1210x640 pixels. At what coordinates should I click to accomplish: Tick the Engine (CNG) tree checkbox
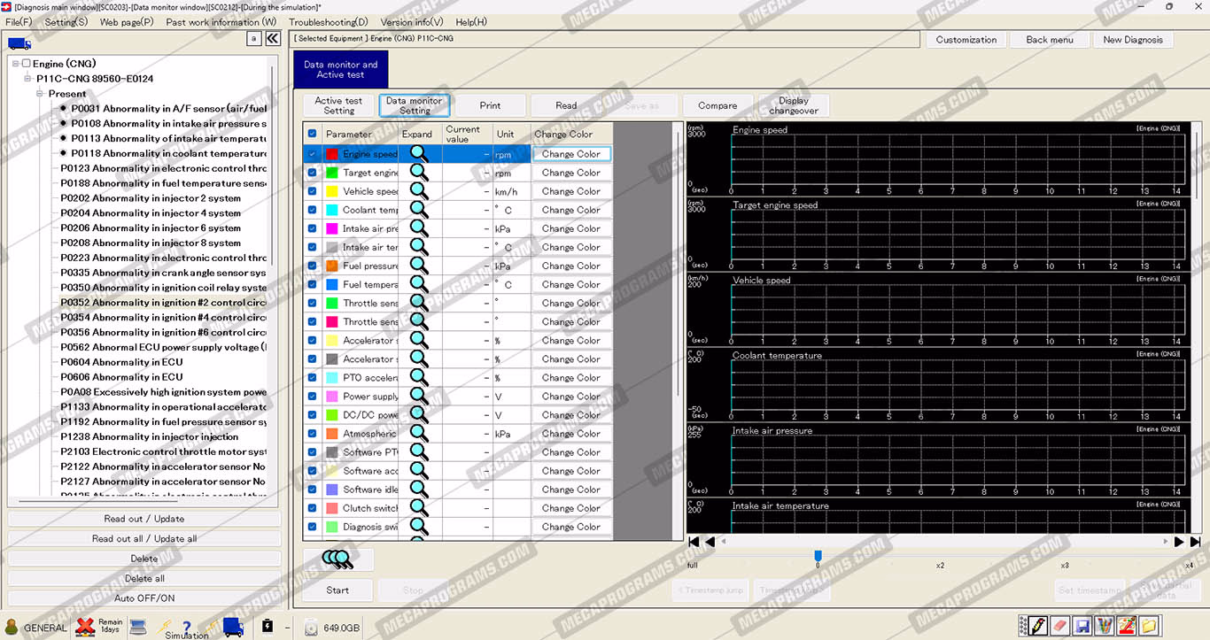pos(26,64)
